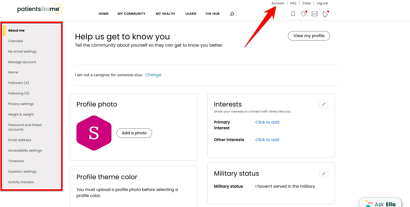Image resolution: width=410 pixels, height=207 pixels.
Task: Edit Interests using the pencil icon
Action: pyautogui.click(x=324, y=104)
